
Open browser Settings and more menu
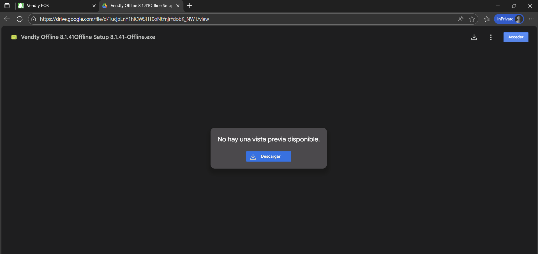531,19
